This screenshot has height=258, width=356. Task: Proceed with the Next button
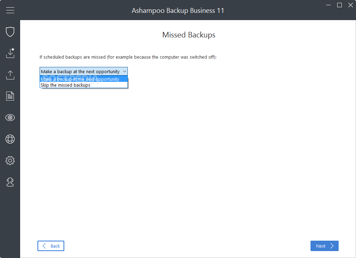click(324, 246)
